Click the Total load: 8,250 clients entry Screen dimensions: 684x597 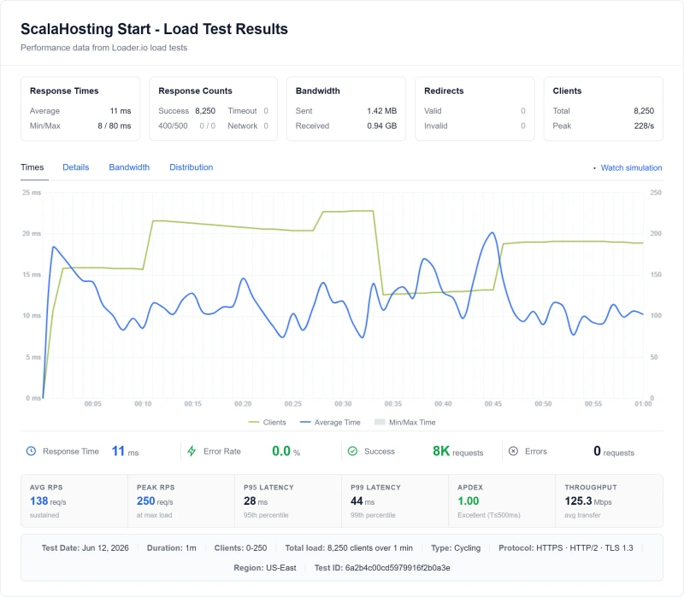(x=349, y=547)
